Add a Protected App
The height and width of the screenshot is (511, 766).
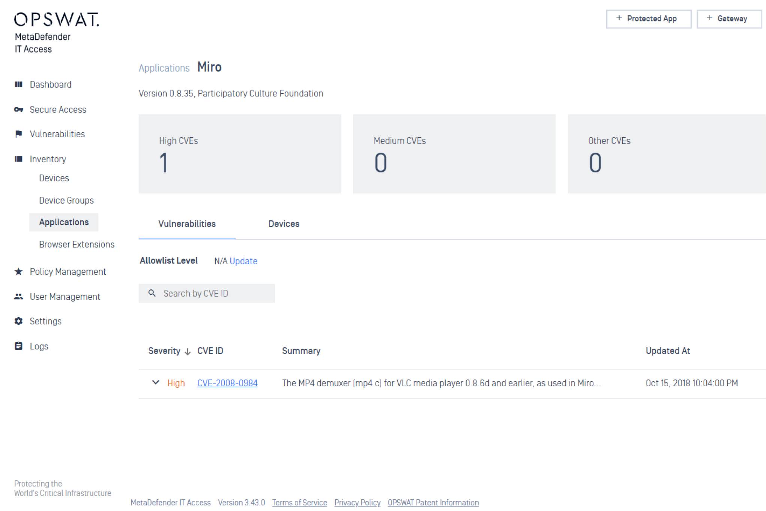click(x=648, y=19)
